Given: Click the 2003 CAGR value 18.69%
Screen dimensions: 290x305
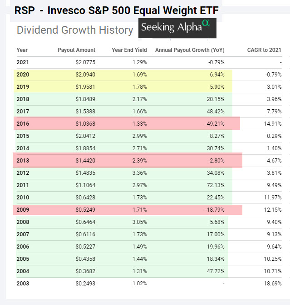Looking at the screenshot, I should pos(272,284).
